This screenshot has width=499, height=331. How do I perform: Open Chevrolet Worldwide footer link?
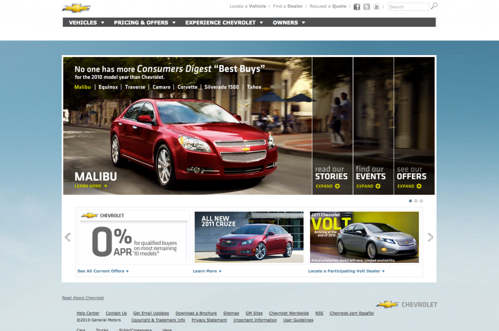pos(289,313)
